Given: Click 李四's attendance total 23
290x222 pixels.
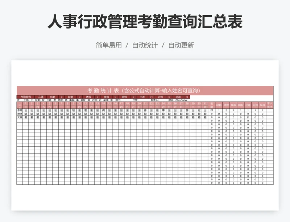Looking at the screenshot, I should point(212,110).
